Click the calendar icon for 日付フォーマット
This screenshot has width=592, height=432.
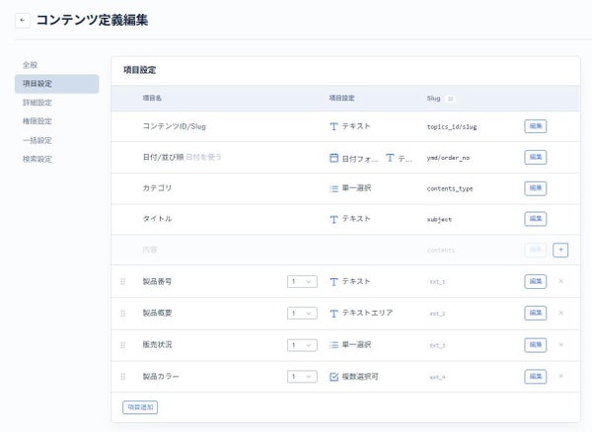tap(333, 158)
